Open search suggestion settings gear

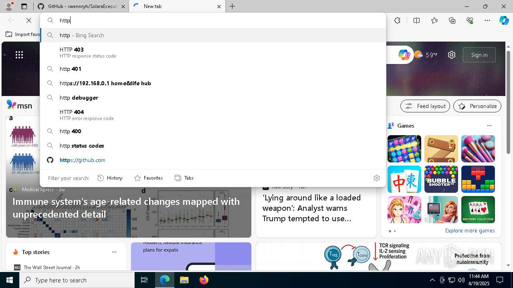(x=376, y=178)
